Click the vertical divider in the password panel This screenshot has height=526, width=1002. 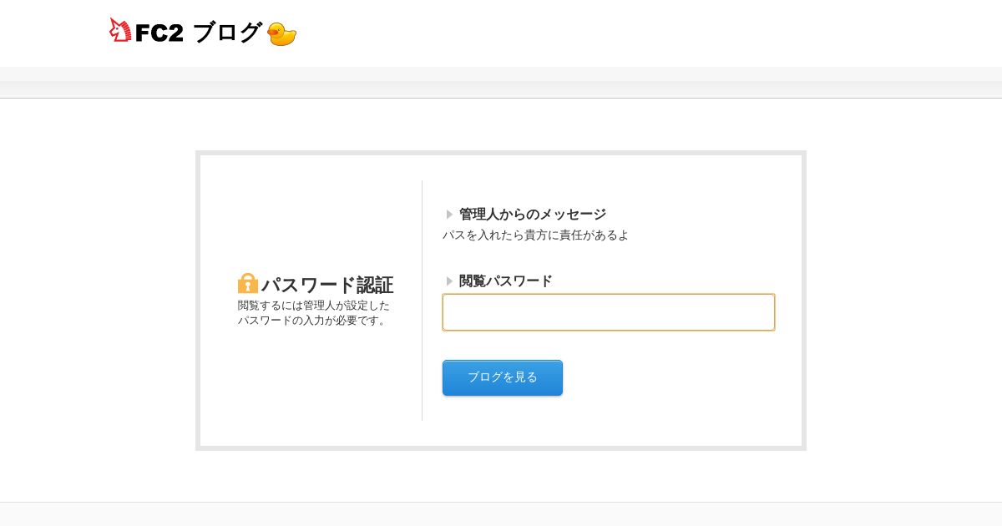pyautogui.click(x=422, y=301)
